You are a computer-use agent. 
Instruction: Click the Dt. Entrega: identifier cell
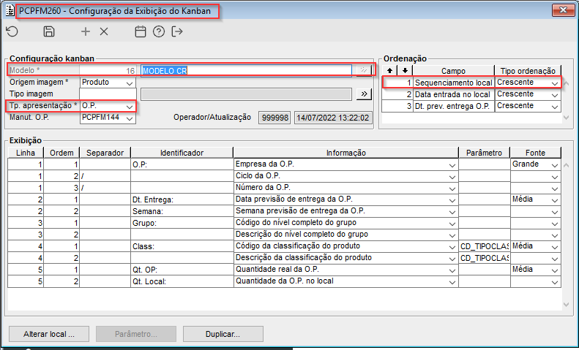pos(182,199)
